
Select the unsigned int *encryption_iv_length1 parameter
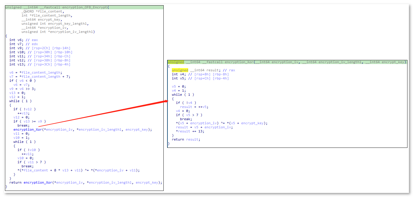point(58,32)
